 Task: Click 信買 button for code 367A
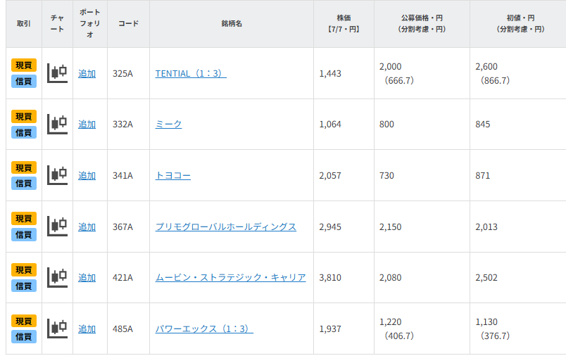pos(24,234)
